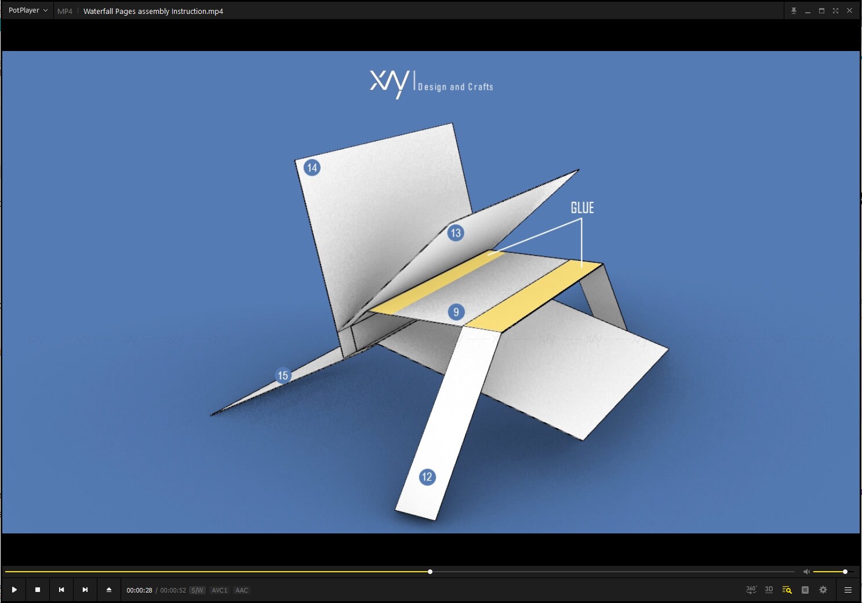The width and height of the screenshot is (862, 603).
Task: Skip to the next file
Action: [x=85, y=590]
